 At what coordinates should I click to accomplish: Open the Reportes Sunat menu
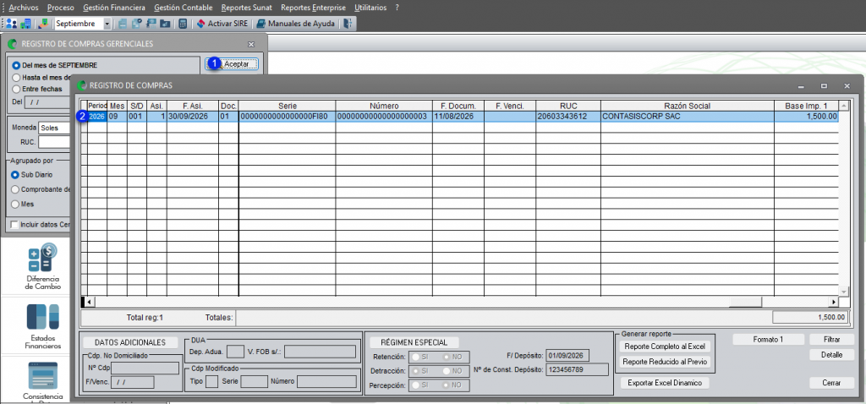pos(247,8)
